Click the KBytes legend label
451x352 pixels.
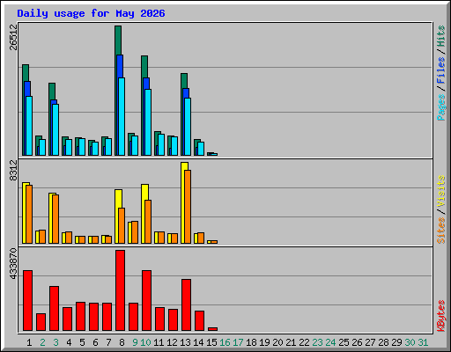[x=441, y=316]
